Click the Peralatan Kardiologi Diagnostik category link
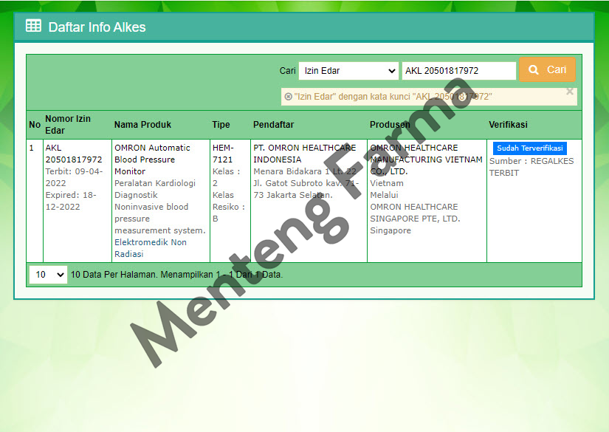Viewport: 609px width, 432px height. (x=155, y=188)
